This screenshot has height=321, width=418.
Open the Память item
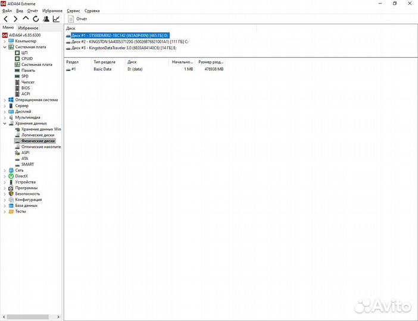pyautogui.click(x=28, y=70)
